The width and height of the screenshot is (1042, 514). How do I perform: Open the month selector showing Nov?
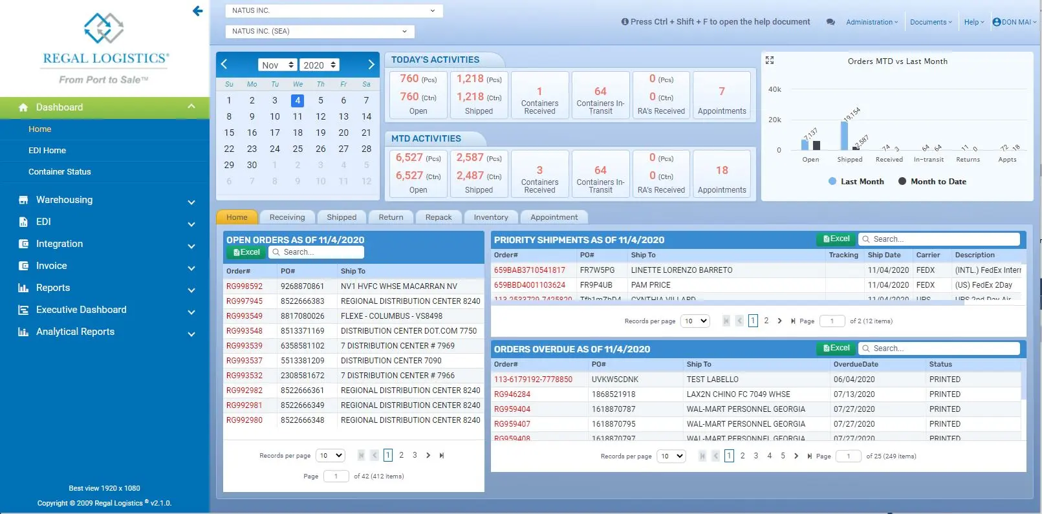pyautogui.click(x=277, y=65)
